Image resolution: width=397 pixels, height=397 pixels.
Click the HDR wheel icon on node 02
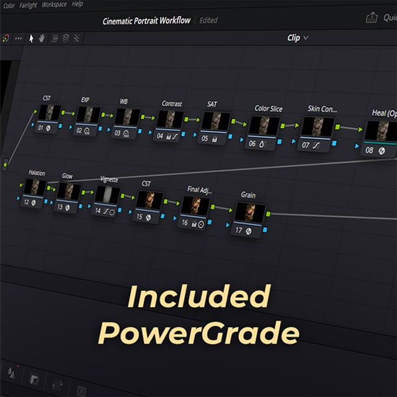[87, 131]
